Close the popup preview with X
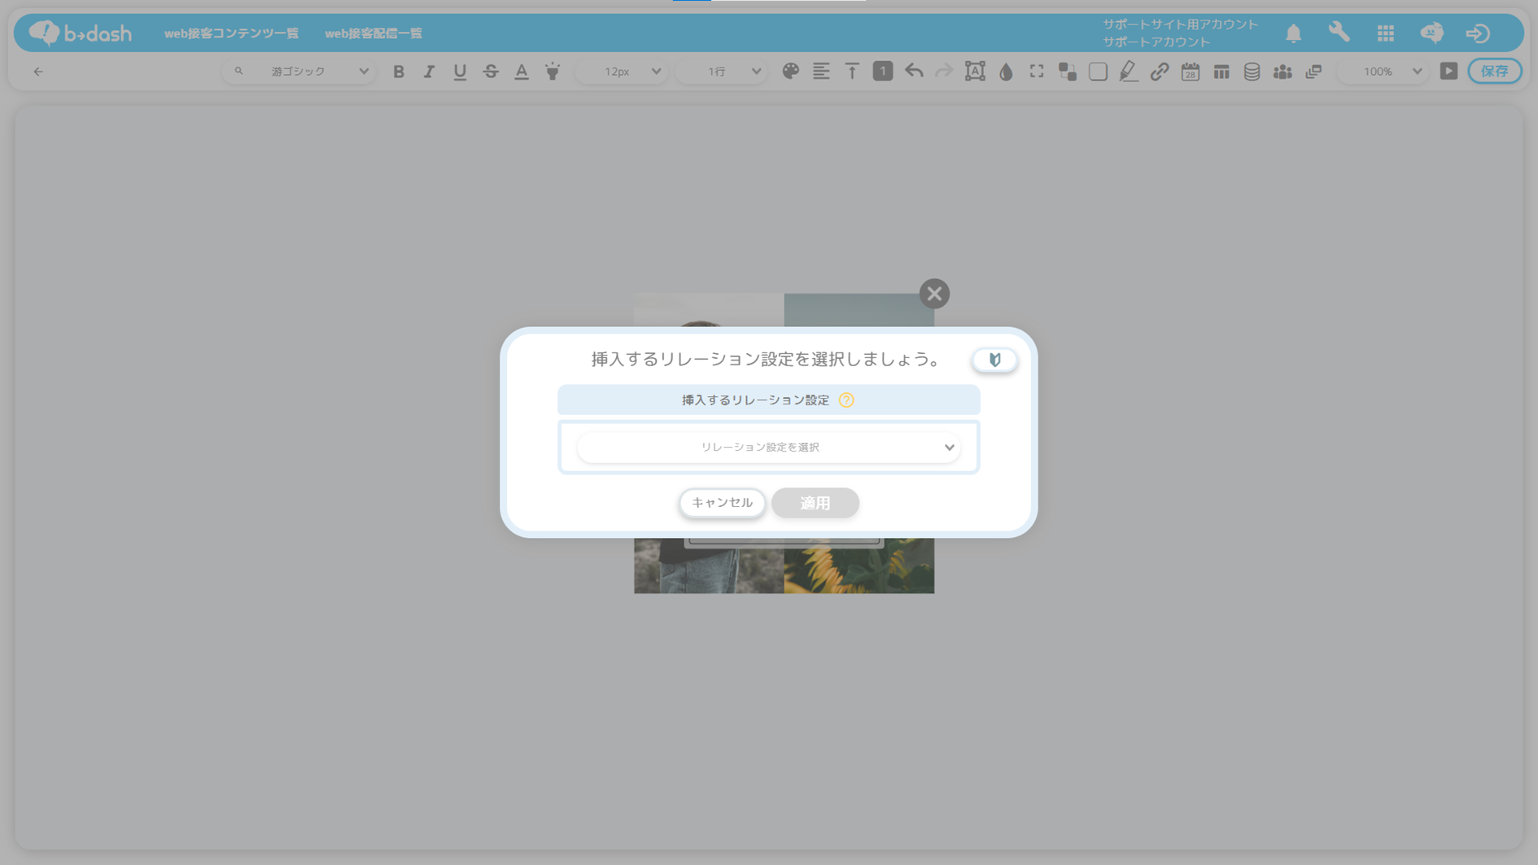The height and width of the screenshot is (865, 1538). coord(934,294)
